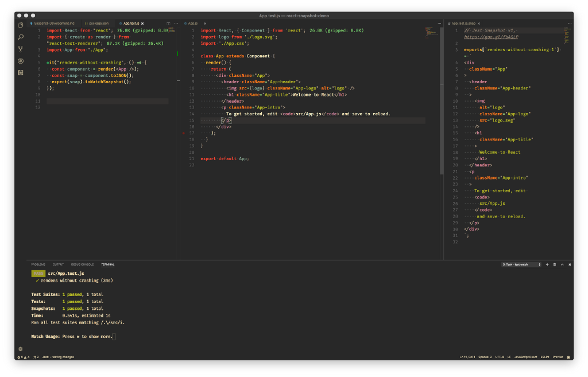The height and width of the screenshot is (377, 588).
Task: Switch to the Problems panel tab
Action: click(38, 265)
